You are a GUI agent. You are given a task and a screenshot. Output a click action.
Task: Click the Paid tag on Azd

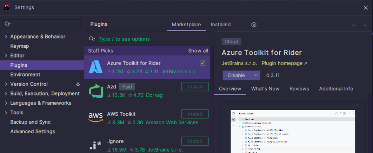pos(127,87)
